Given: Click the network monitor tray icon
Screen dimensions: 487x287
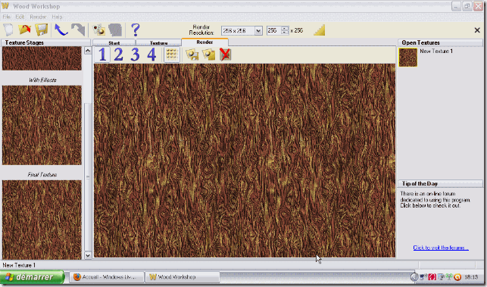Looking at the screenshot, I should 423,276.
